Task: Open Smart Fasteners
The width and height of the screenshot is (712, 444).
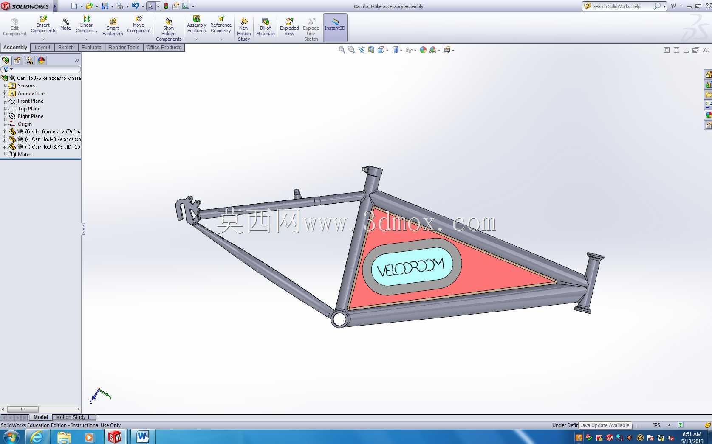Action: (x=113, y=27)
